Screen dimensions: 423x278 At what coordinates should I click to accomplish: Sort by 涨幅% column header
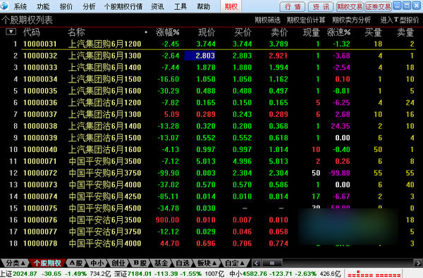pos(168,32)
